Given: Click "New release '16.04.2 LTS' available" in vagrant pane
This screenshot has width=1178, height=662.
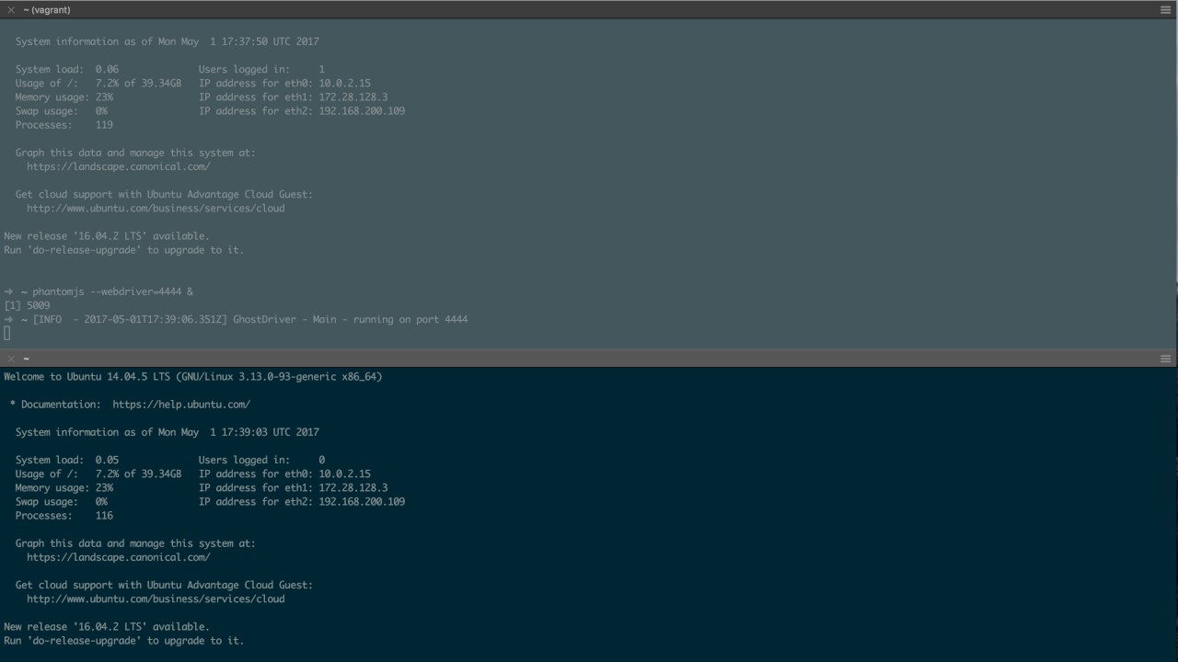Looking at the screenshot, I should pos(107,236).
